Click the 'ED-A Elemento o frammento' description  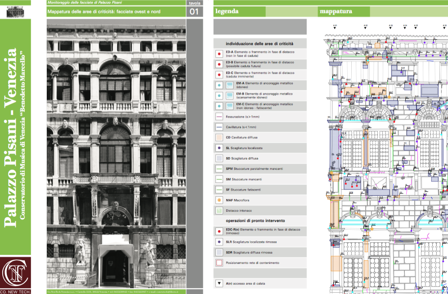(x=260, y=54)
